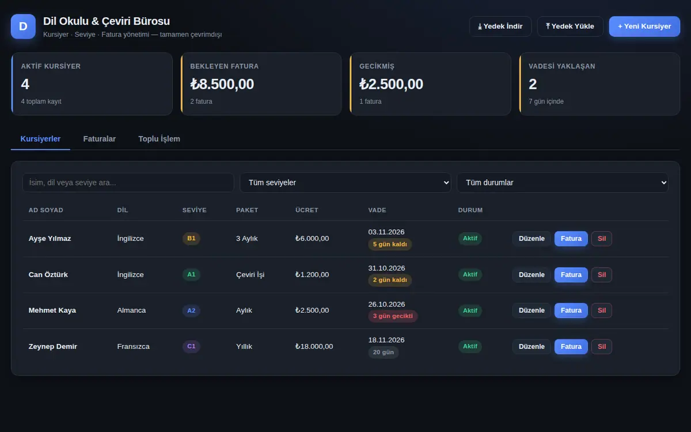Select the Gecikmiş summary card
The image size is (691, 432).
coord(430,84)
